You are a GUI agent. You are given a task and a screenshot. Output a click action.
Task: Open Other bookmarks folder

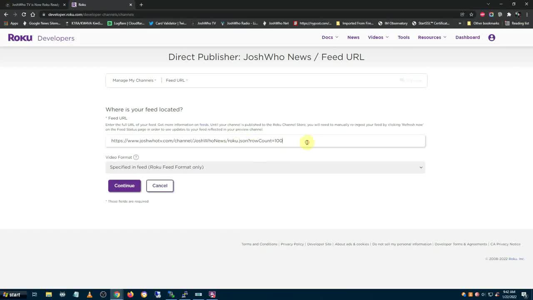point(483,23)
